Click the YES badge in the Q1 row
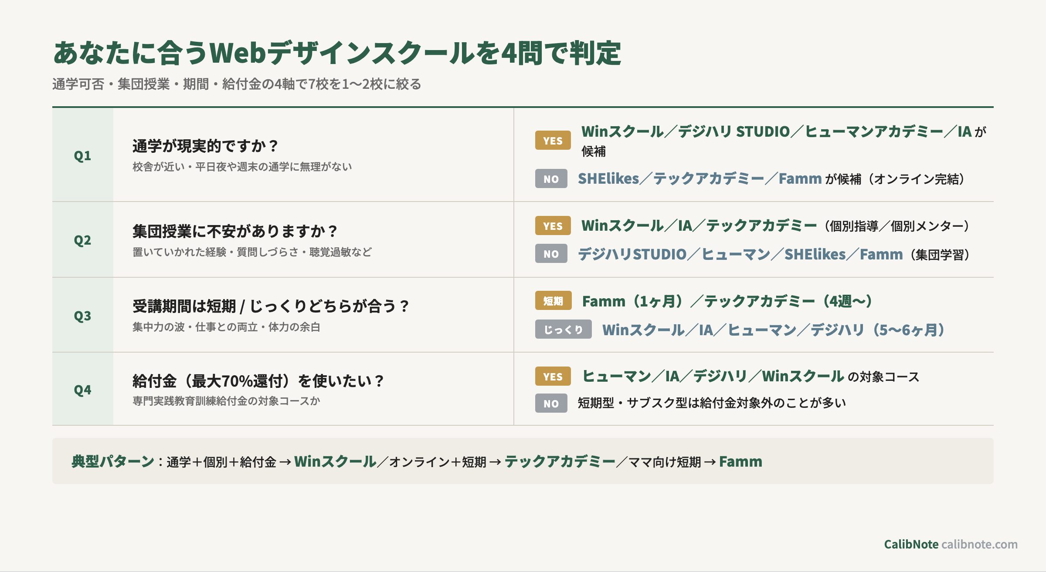 (553, 140)
